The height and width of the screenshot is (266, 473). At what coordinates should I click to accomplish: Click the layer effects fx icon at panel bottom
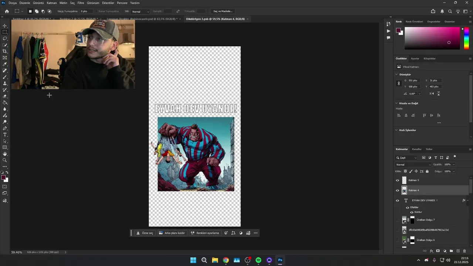431,251
